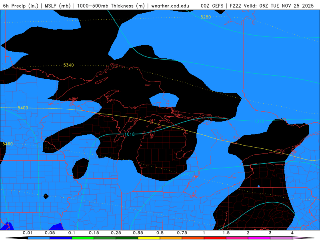Image resolution: width=320 pixels, height=240 pixels.
Task: Click the 5400 thickness contour label
Action: point(23,108)
